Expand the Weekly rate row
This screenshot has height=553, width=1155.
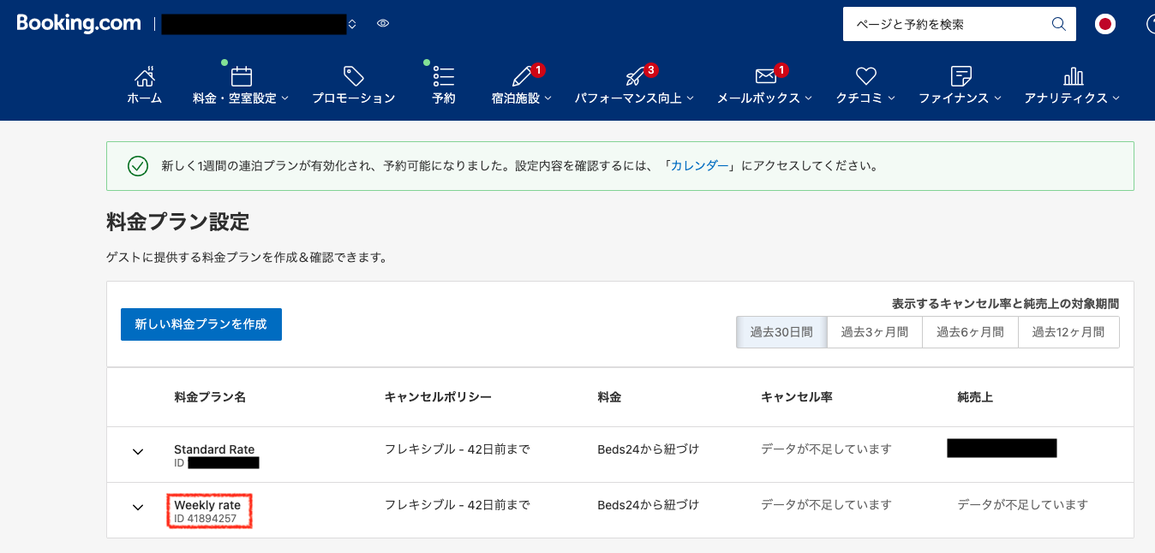pos(138,508)
